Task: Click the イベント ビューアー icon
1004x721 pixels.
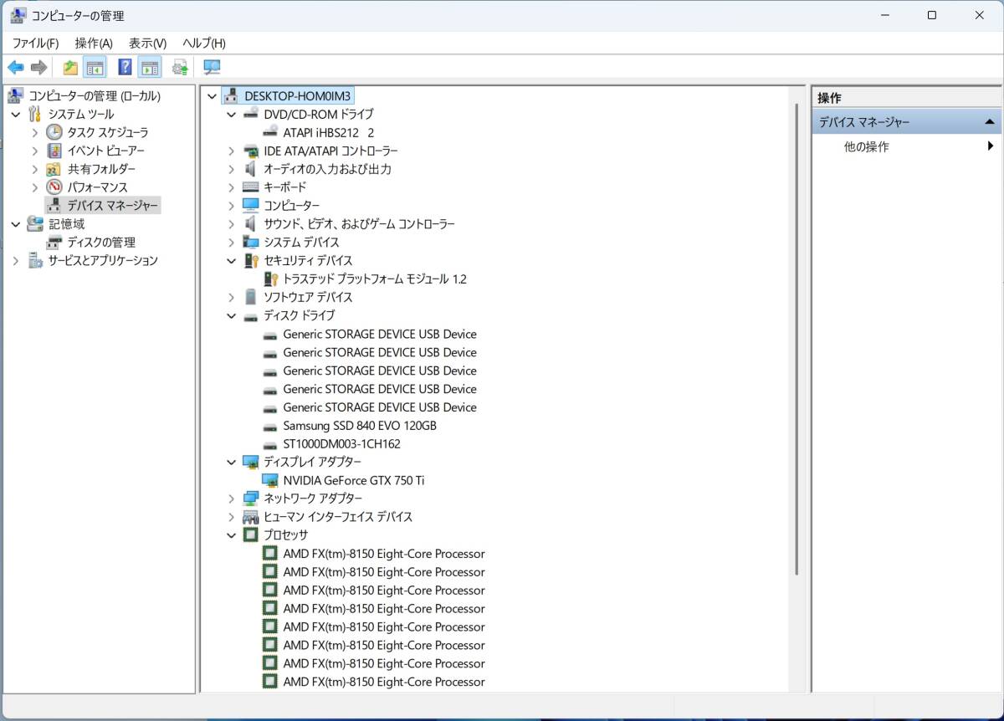Action: point(54,151)
